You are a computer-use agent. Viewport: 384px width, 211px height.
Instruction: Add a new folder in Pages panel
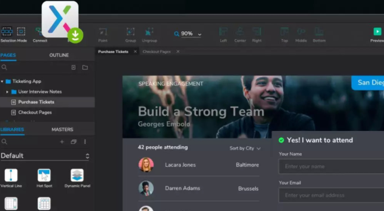[85, 67]
